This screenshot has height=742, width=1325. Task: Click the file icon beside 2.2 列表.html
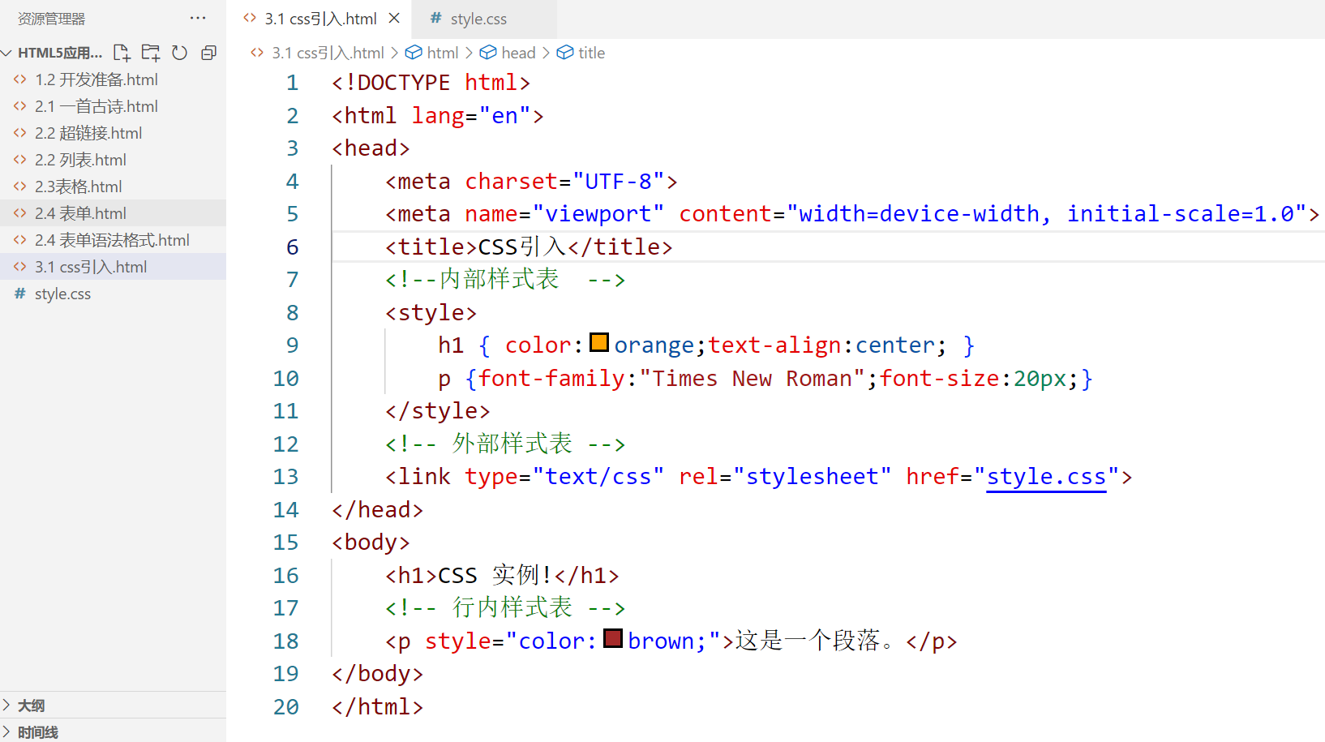point(20,160)
